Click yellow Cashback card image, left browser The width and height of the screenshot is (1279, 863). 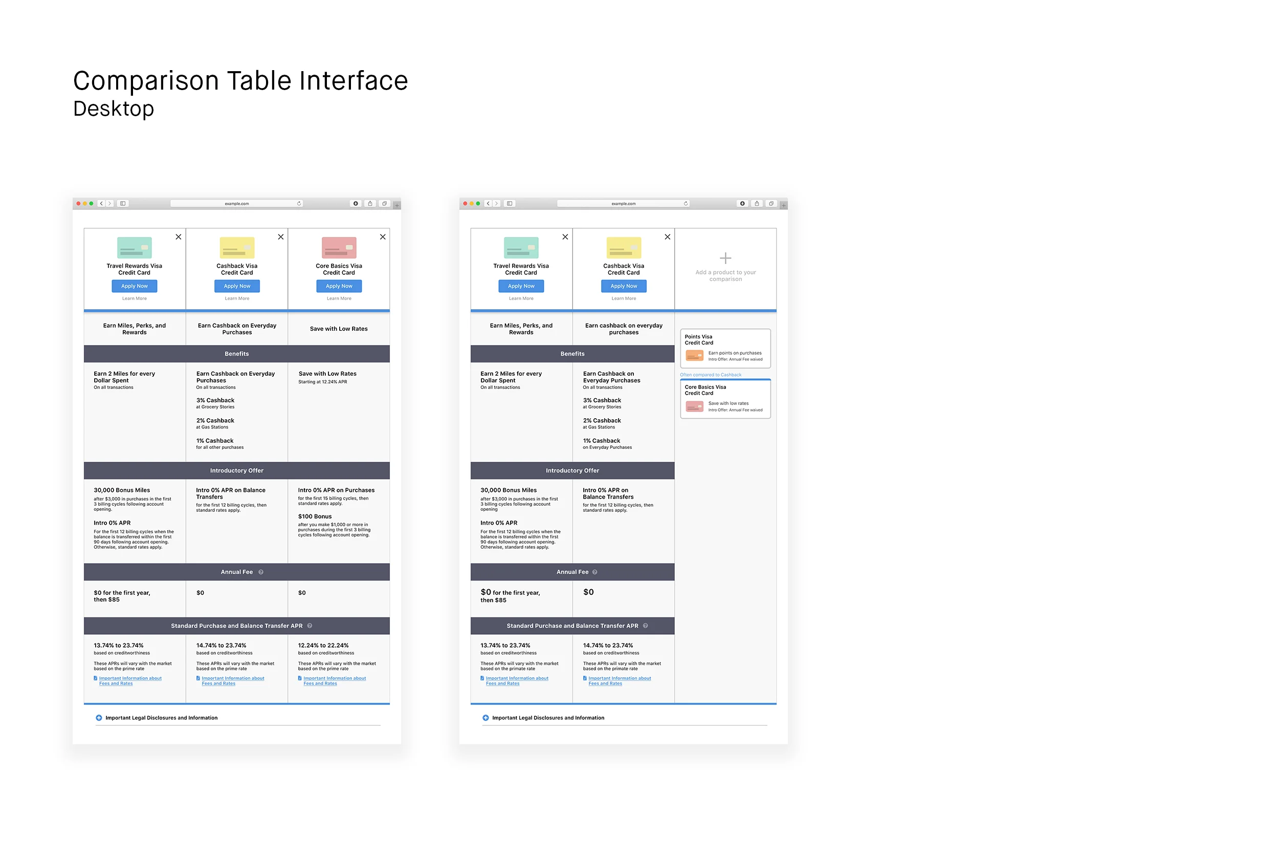tap(237, 248)
